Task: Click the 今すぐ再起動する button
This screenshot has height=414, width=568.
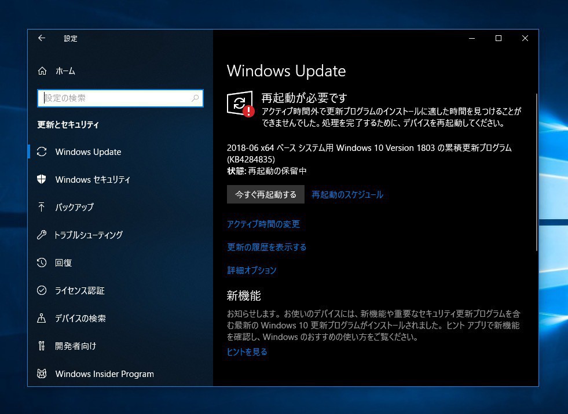Action: coord(266,194)
